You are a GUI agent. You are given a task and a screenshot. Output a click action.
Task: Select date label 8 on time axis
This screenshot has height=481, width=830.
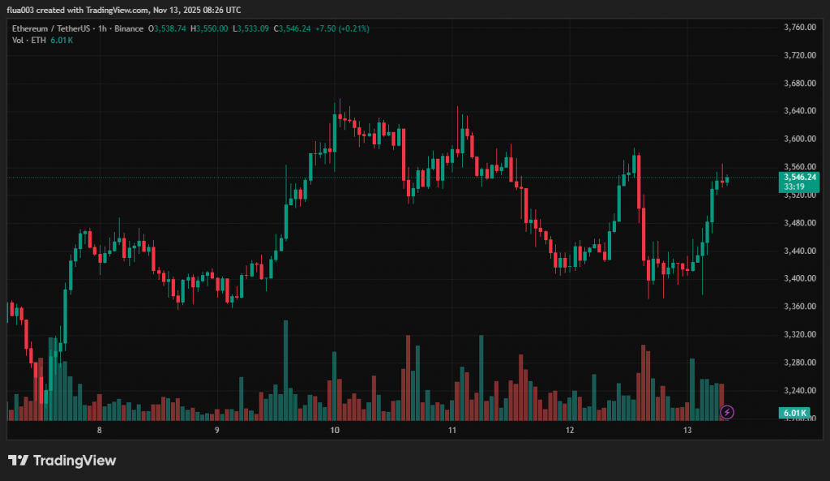[100, 430]
